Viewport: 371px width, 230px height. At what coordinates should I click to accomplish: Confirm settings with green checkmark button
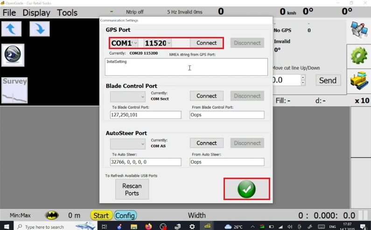pyautogui.click(x=246, y=189)
